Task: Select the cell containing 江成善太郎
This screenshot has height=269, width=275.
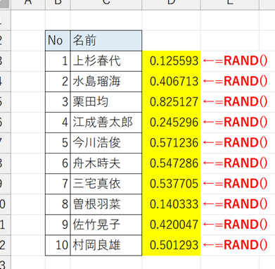Action: click(x=106, y=123)
